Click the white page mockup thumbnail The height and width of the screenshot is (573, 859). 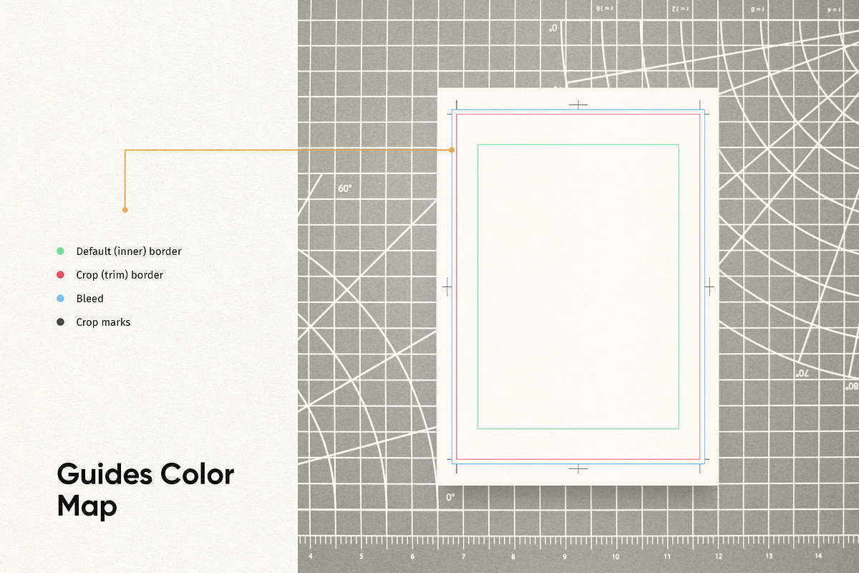[577, 285]
